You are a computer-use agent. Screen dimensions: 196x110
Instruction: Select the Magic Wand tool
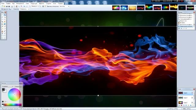2,22
